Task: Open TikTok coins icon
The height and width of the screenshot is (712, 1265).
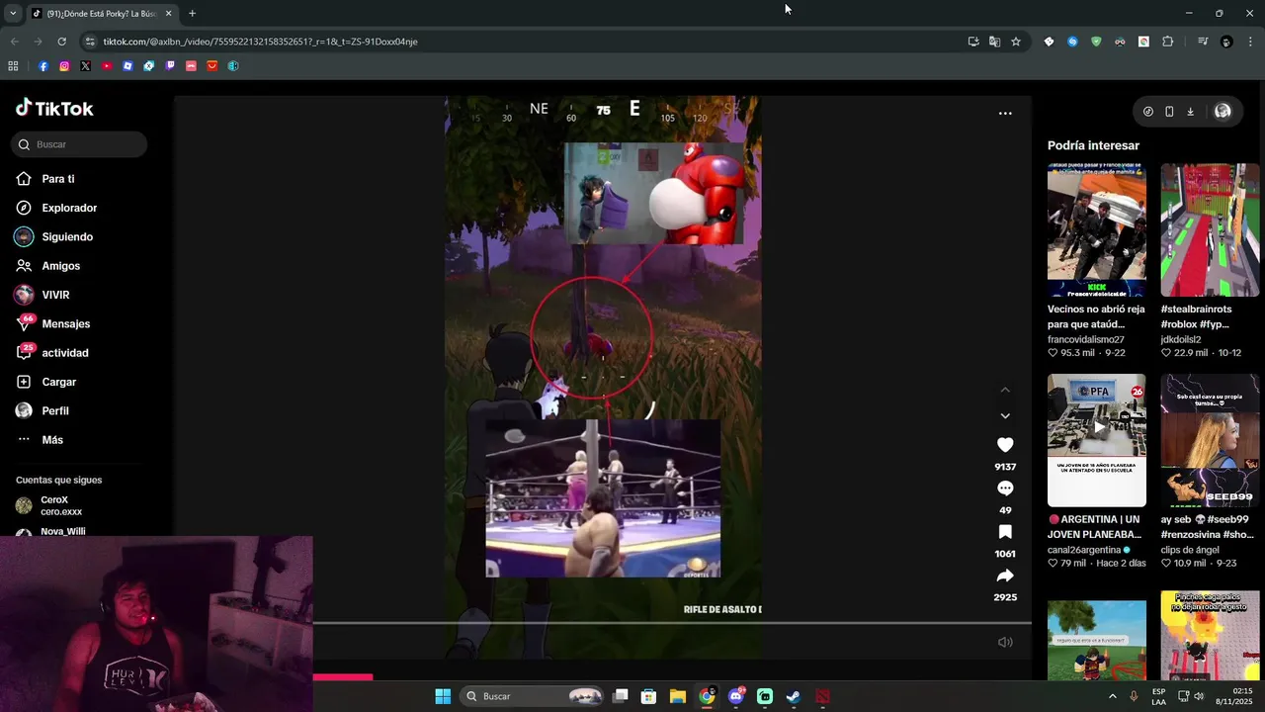Action: click(1147, 112)
